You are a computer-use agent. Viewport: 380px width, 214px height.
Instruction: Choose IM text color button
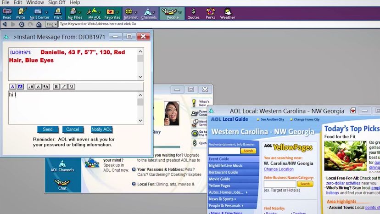12,87
